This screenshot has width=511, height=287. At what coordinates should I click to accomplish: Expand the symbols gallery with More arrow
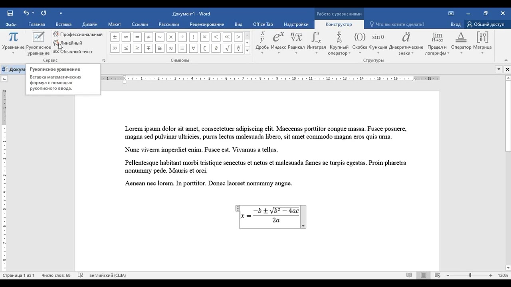247,50
